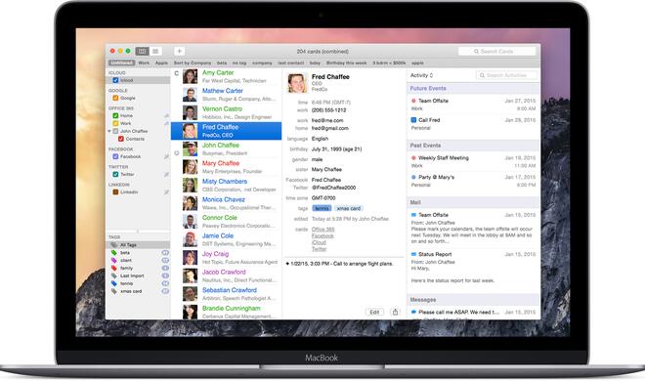The width and height of the screenshot is (645, 381).
Task: Click pin icon next to Twitter account
Action: point(166,174)
